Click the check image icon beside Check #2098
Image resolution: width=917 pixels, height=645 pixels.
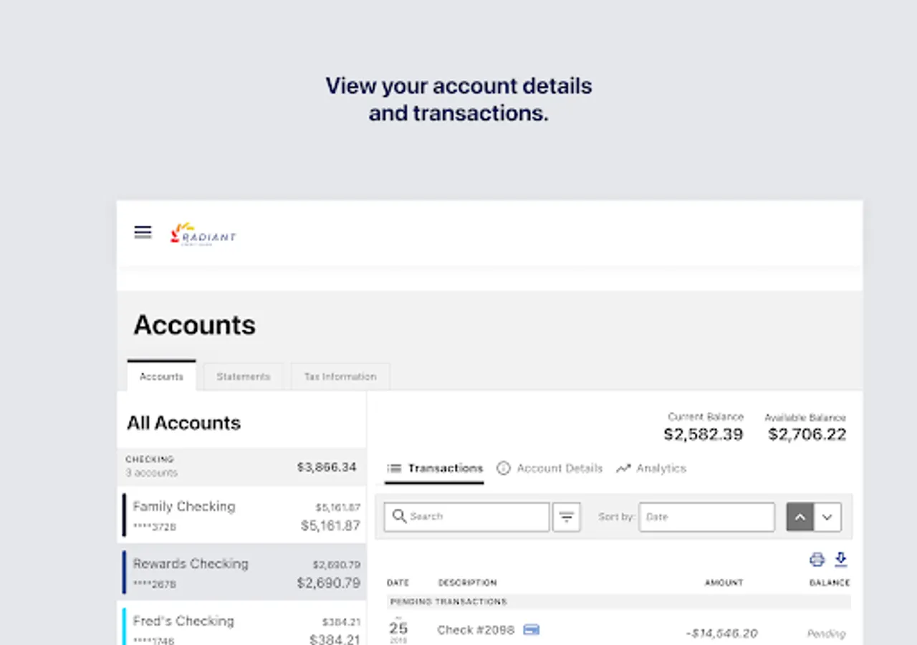(x=531, y=630)
